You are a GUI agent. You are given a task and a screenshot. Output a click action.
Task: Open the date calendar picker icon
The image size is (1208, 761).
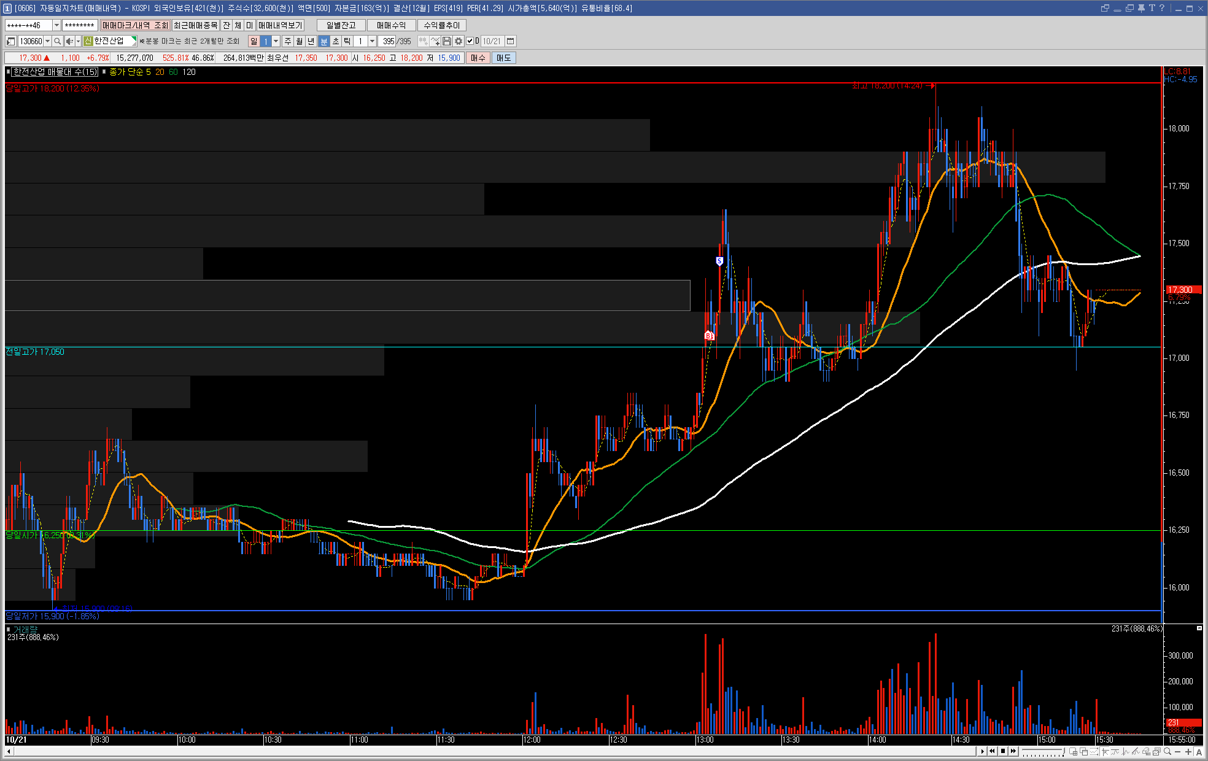(x=510, y=41)
